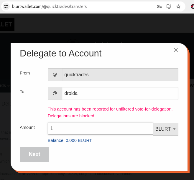Screen dimensions: 194x180
Task: Open site information icon in address bar
Action: click(6, 7)
